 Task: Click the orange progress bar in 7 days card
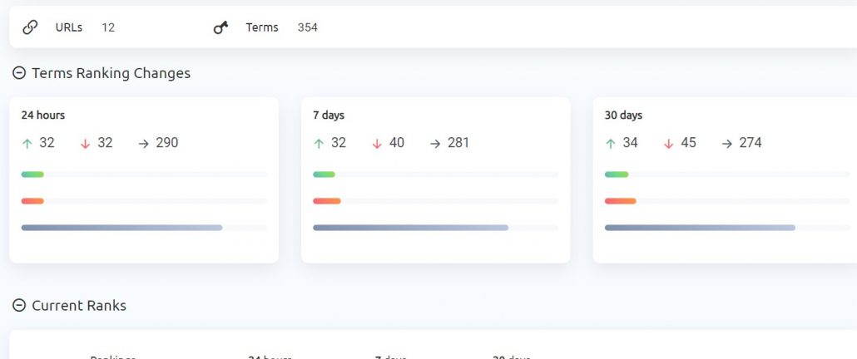point(327,201)
